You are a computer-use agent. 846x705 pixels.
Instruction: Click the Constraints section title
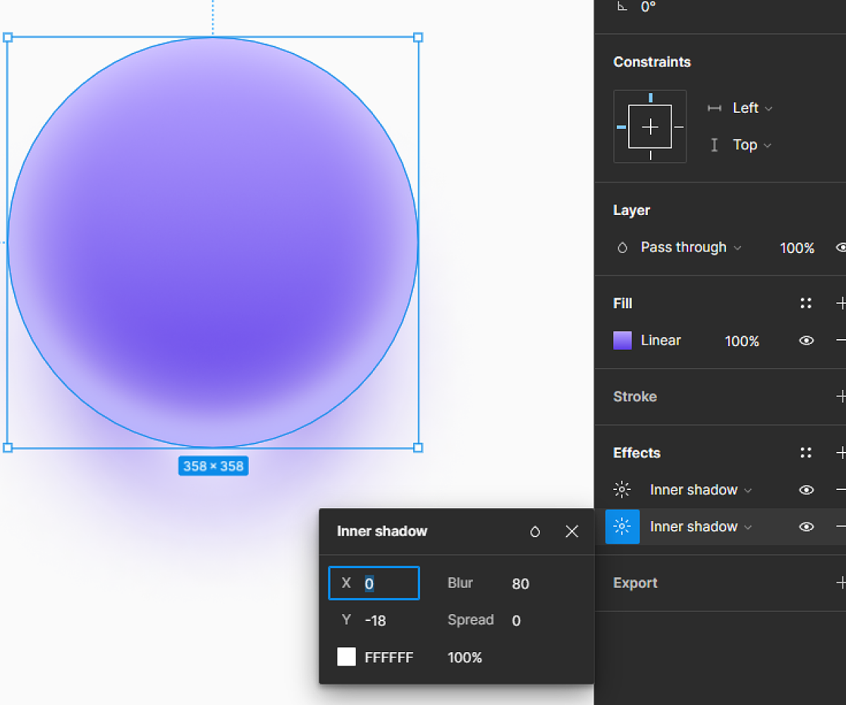[652, 62]
